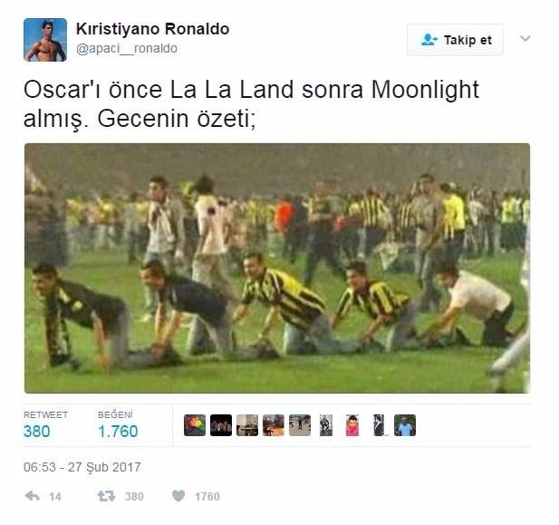Click the reply arrow icon
559x525 pixels.
click(32, 496)
